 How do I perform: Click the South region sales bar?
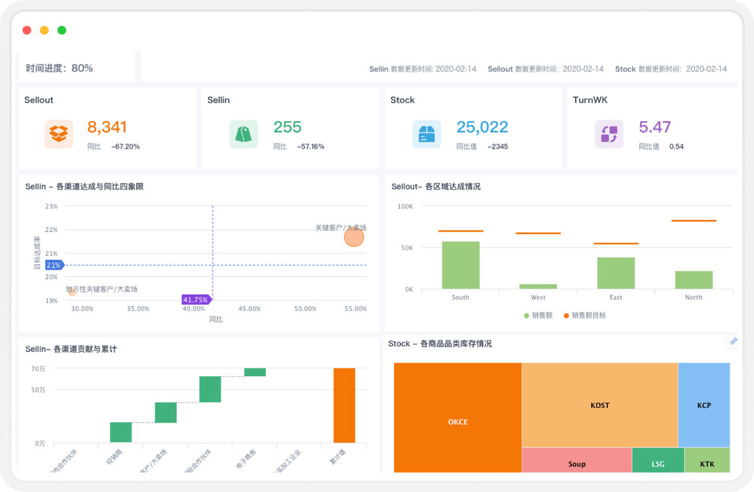point(461,265)
